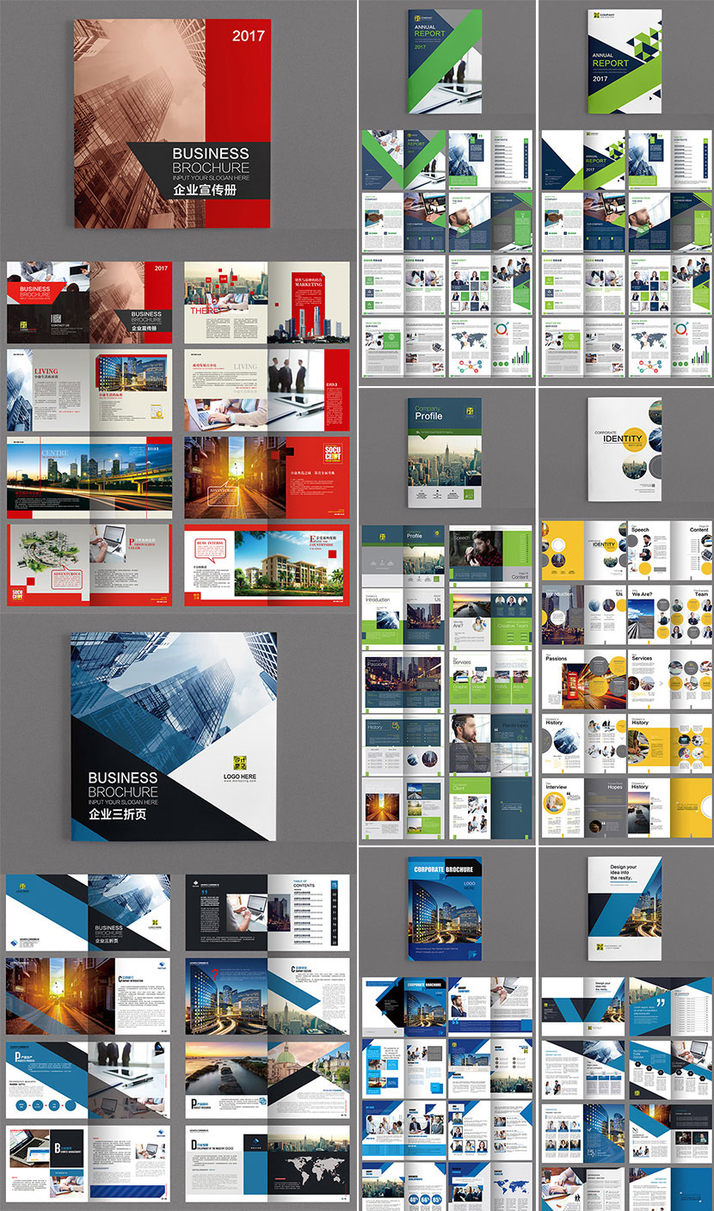The height and width of the screenshot is (1211, 714).
Task: Open the Annual Report 2017 cover with triangles
Action: pos(625,62)
